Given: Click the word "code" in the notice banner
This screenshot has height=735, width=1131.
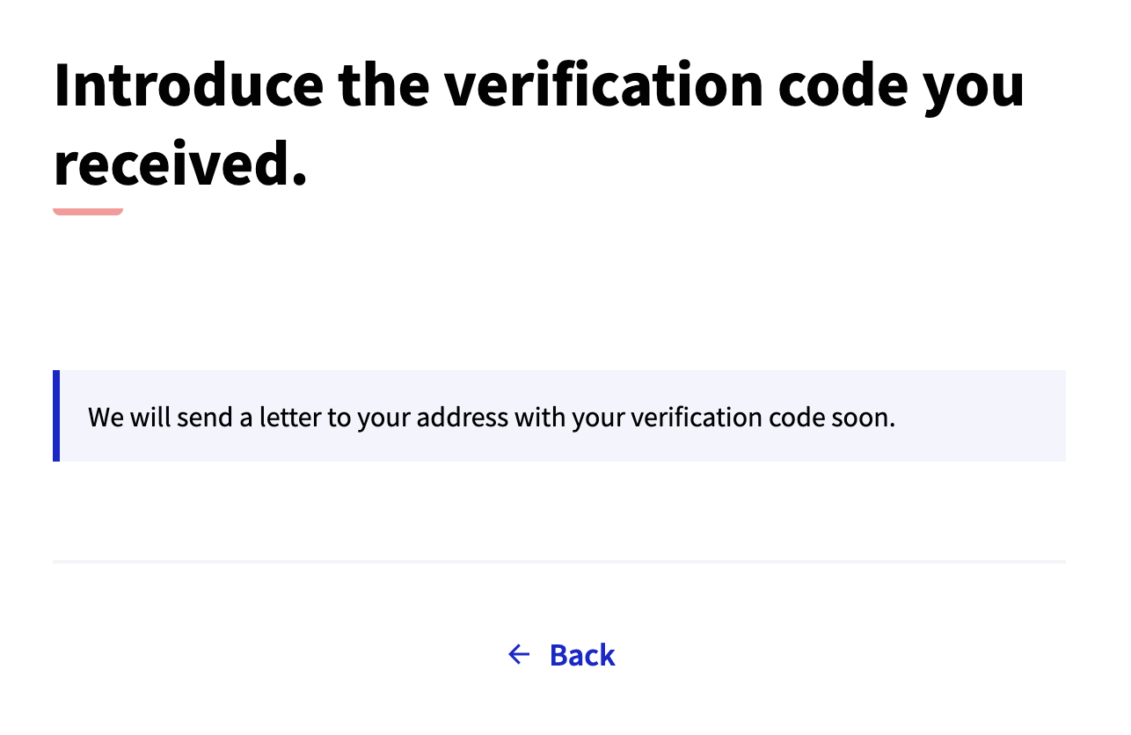Looking at the screenshot, I should click(796, 417).
